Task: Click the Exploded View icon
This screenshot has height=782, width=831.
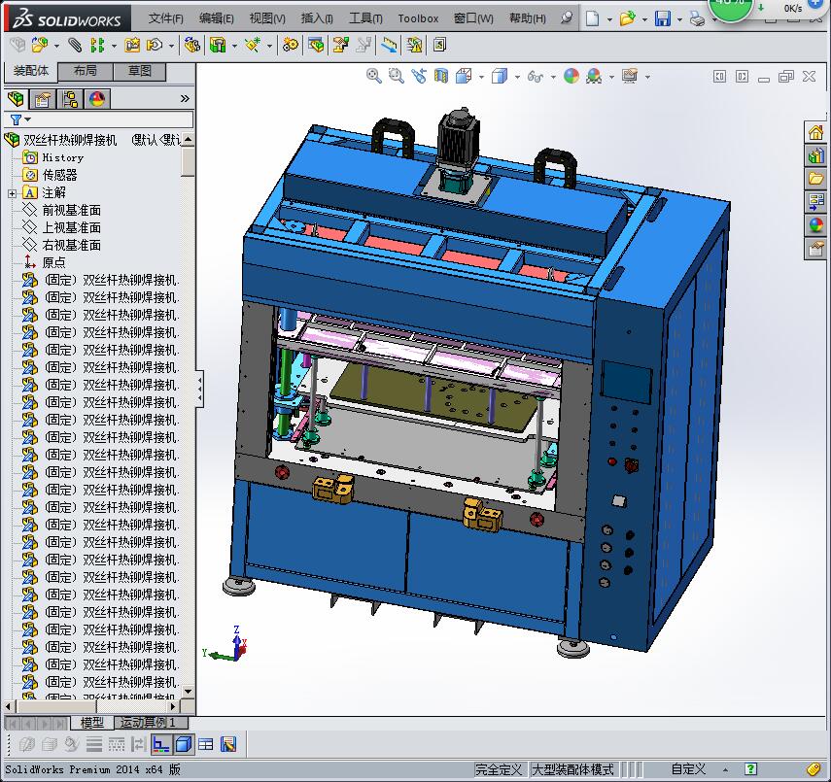Action: click(341, 45)
